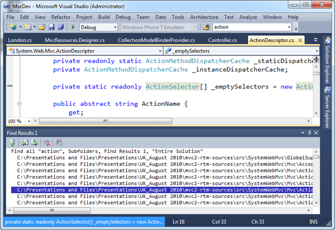Select the highlighted Find Results line

pos(162,190)
